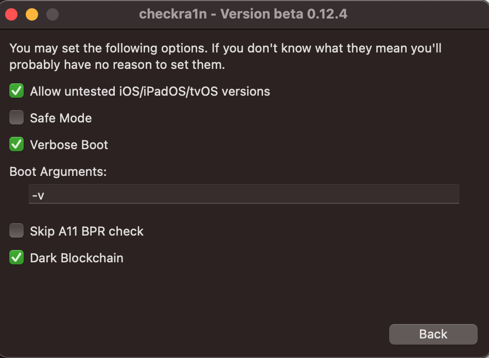Turn off the Verbose Boot checkbox
Screen dimensions: 489x358
point(16,145)
